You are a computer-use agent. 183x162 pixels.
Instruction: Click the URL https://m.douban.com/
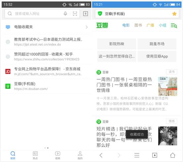pos(31,89)
